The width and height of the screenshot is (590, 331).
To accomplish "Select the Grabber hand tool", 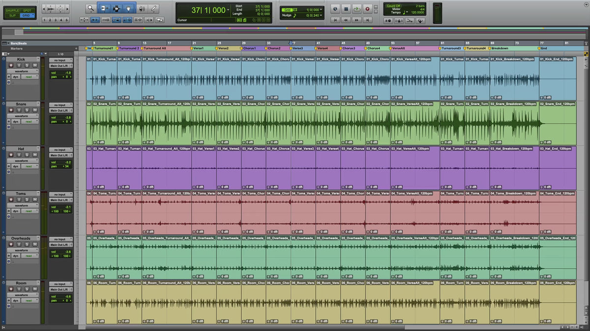I will (x=129, y=8).
